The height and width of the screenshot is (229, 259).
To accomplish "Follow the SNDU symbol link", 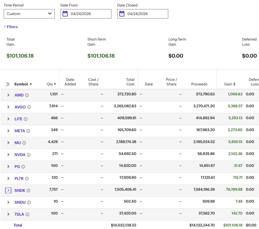I will [20, 202].
